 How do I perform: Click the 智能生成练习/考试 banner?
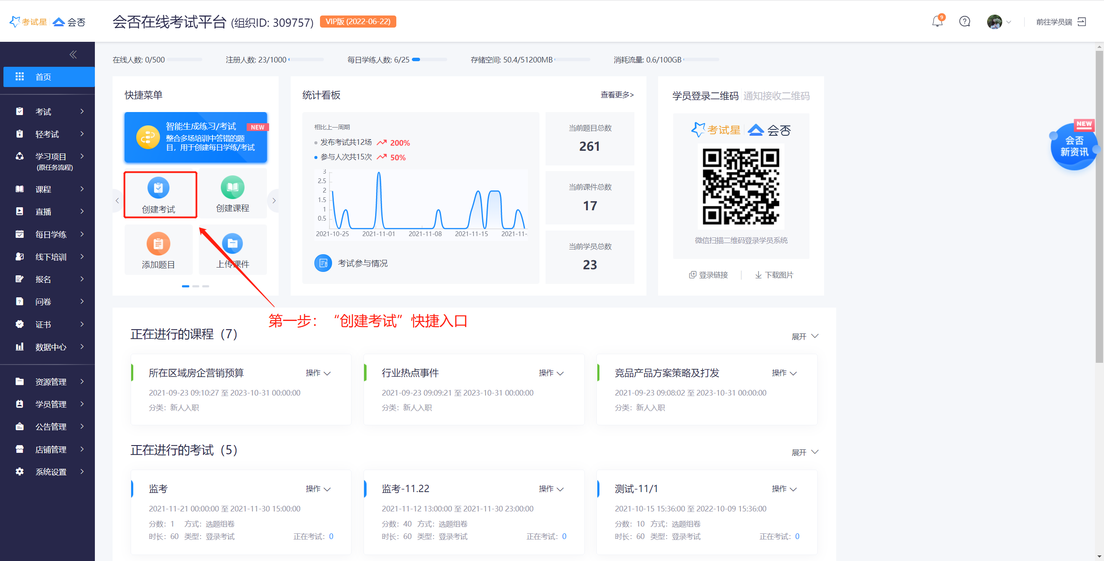click(196, 137)
